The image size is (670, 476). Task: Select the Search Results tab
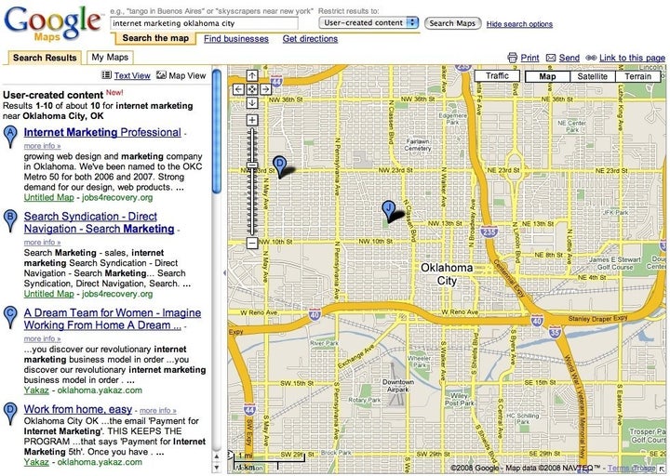45,58
